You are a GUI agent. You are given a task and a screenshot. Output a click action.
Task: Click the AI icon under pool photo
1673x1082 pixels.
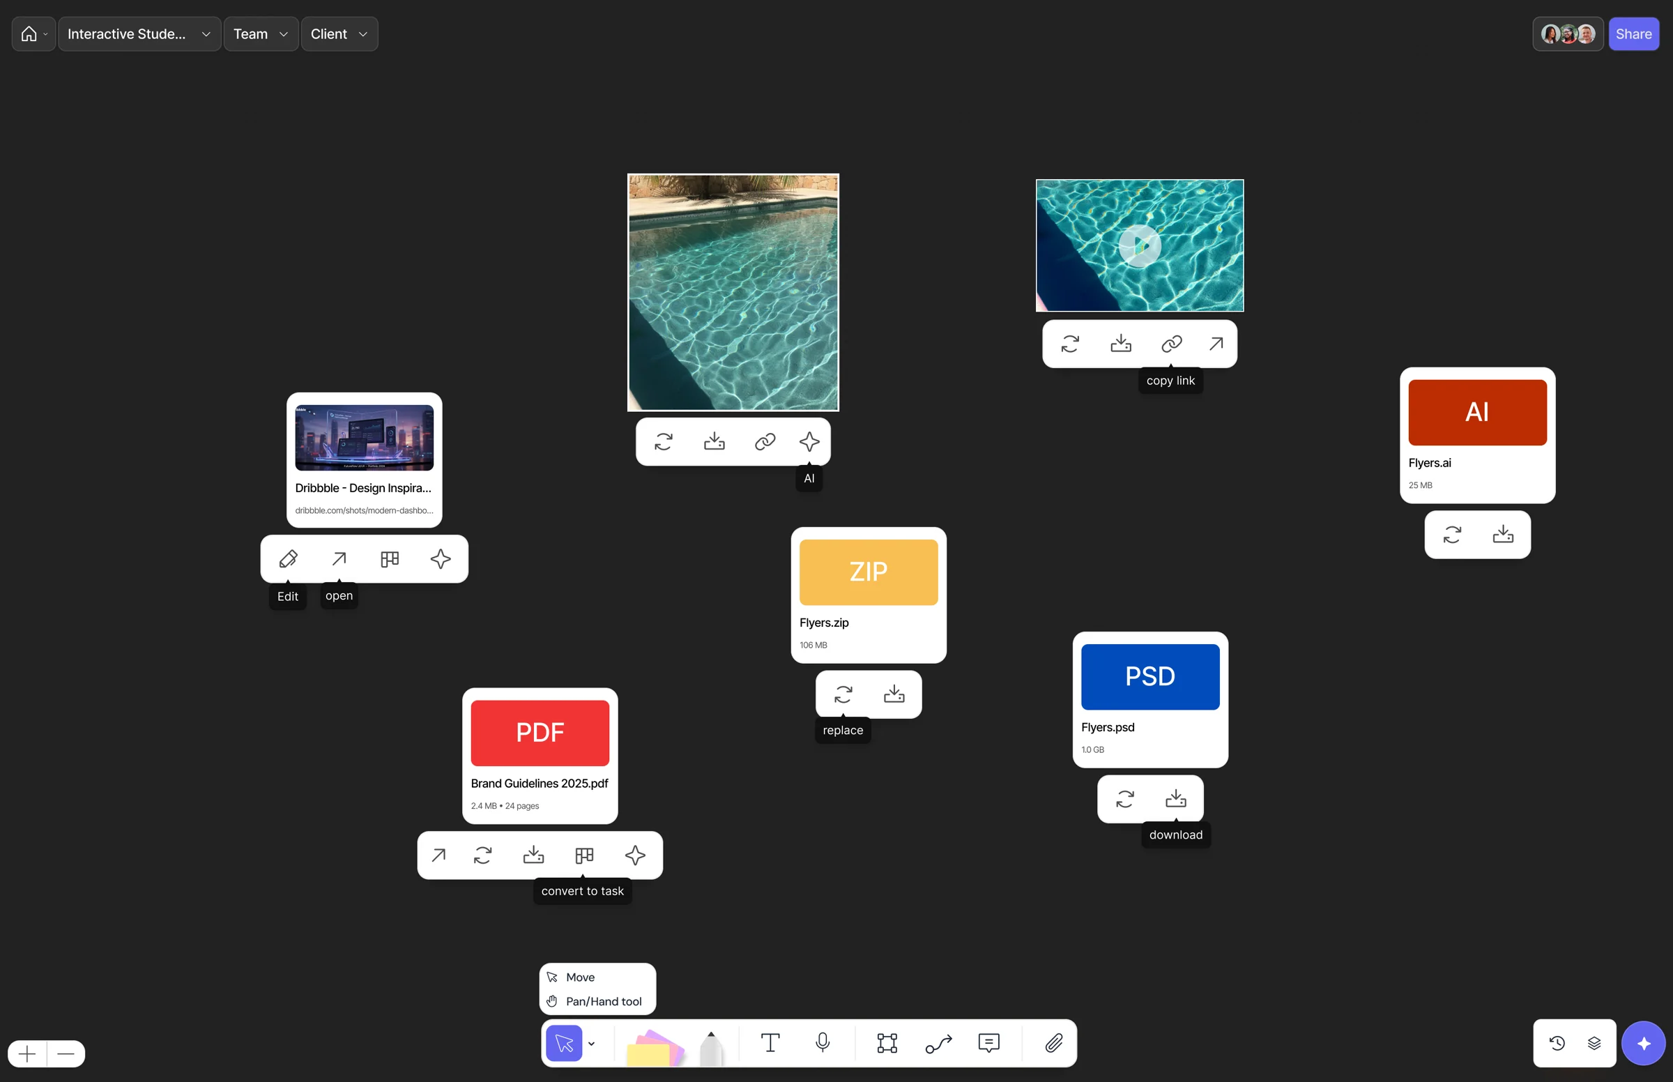pyautogui.click(x=809, y=441)
